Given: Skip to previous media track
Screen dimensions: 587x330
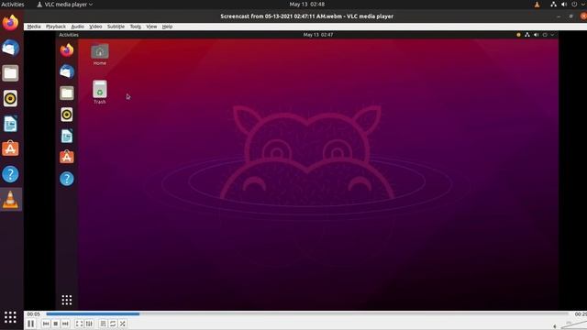Looking at the screenshot, I should pyautogui.click(x=46, y=324).
